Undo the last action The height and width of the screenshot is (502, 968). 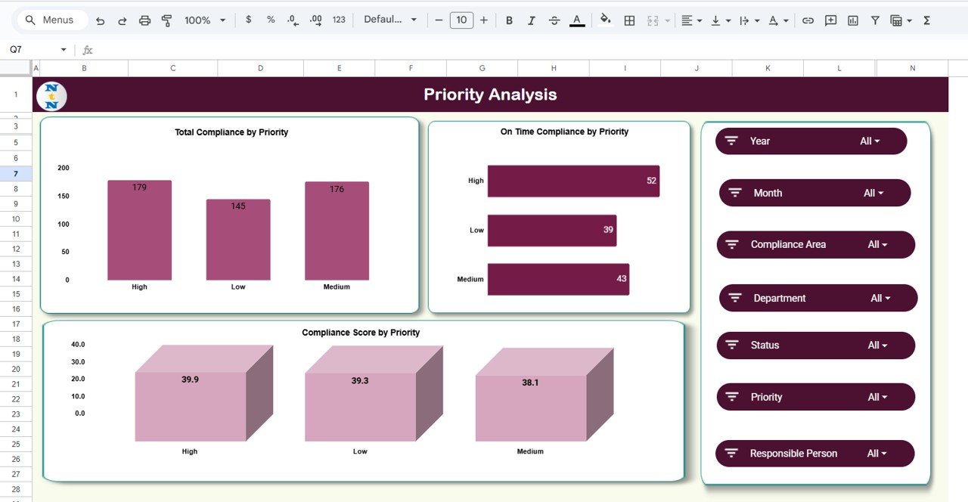[100, 20]
